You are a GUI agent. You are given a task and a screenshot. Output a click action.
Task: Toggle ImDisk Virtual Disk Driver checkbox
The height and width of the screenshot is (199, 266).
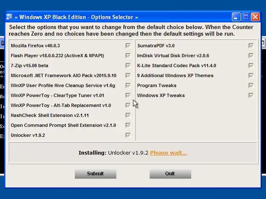[x=251, y=56]
